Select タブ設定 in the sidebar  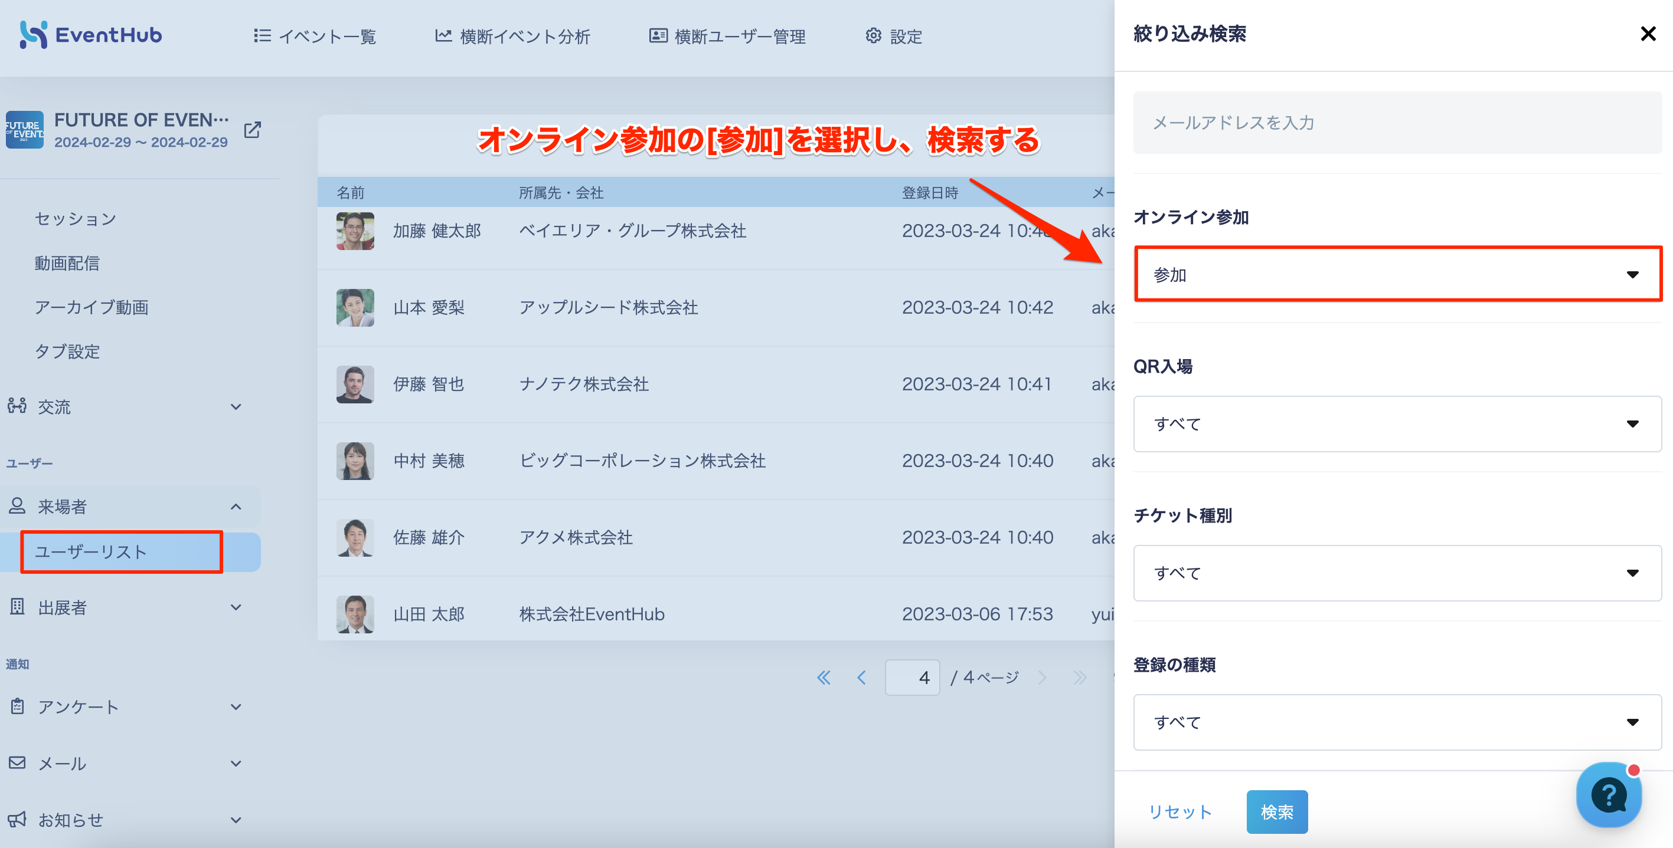click(67, 351)
